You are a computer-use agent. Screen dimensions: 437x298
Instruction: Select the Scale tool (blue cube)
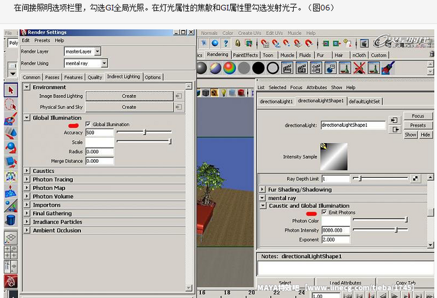[x=11, y=162]
